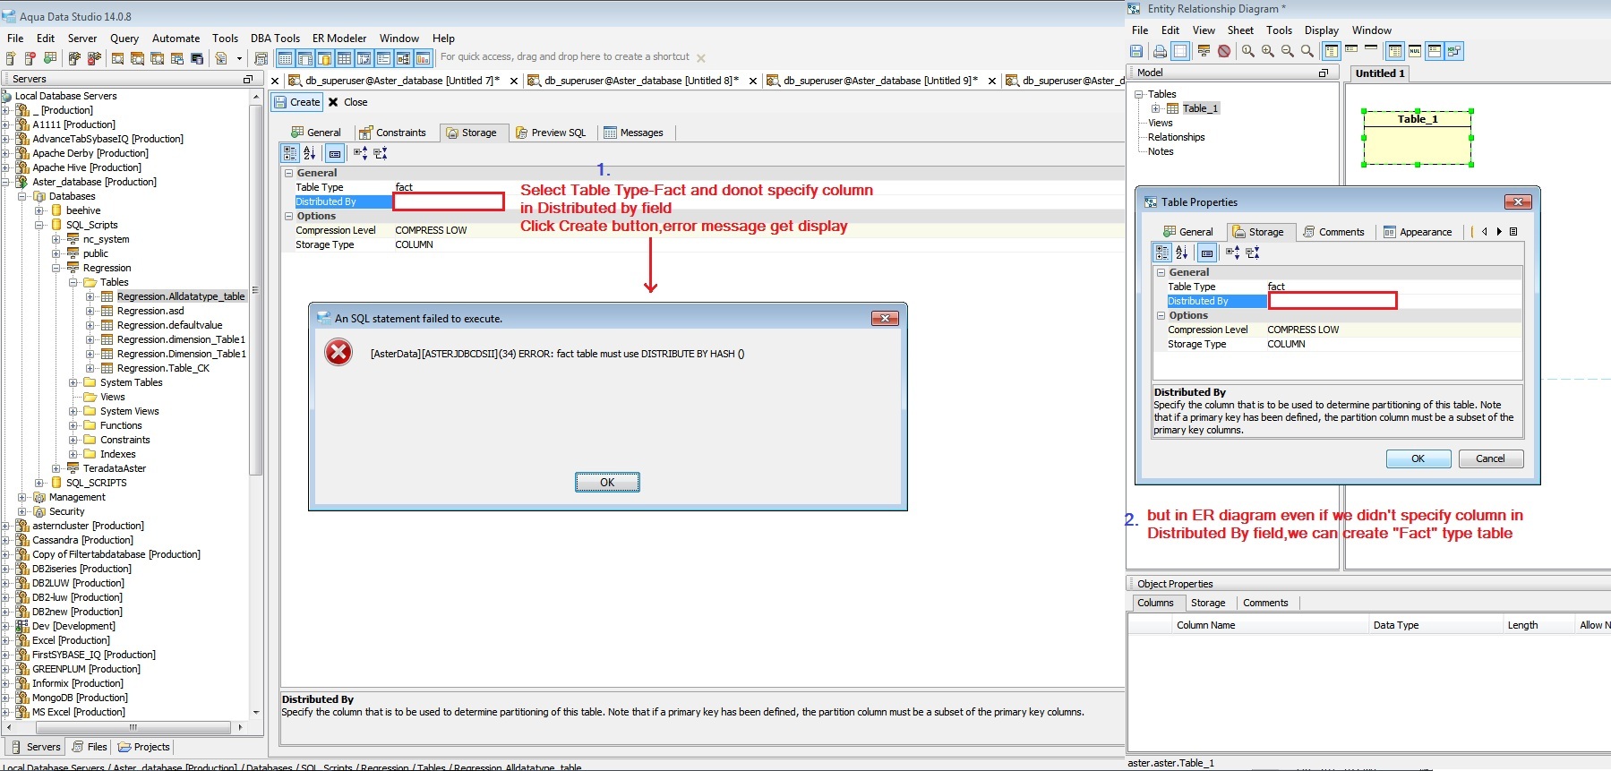Screen dimensions: 1611x771
Task: Expand the Functions folder in tree
Action: 73,425
